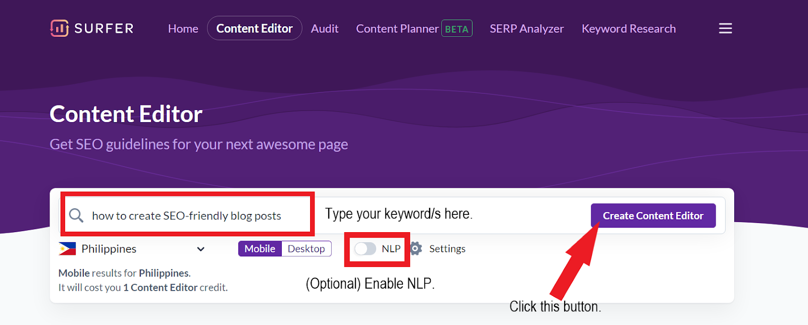Click the Surfer logo icon

tap(59, 28)
